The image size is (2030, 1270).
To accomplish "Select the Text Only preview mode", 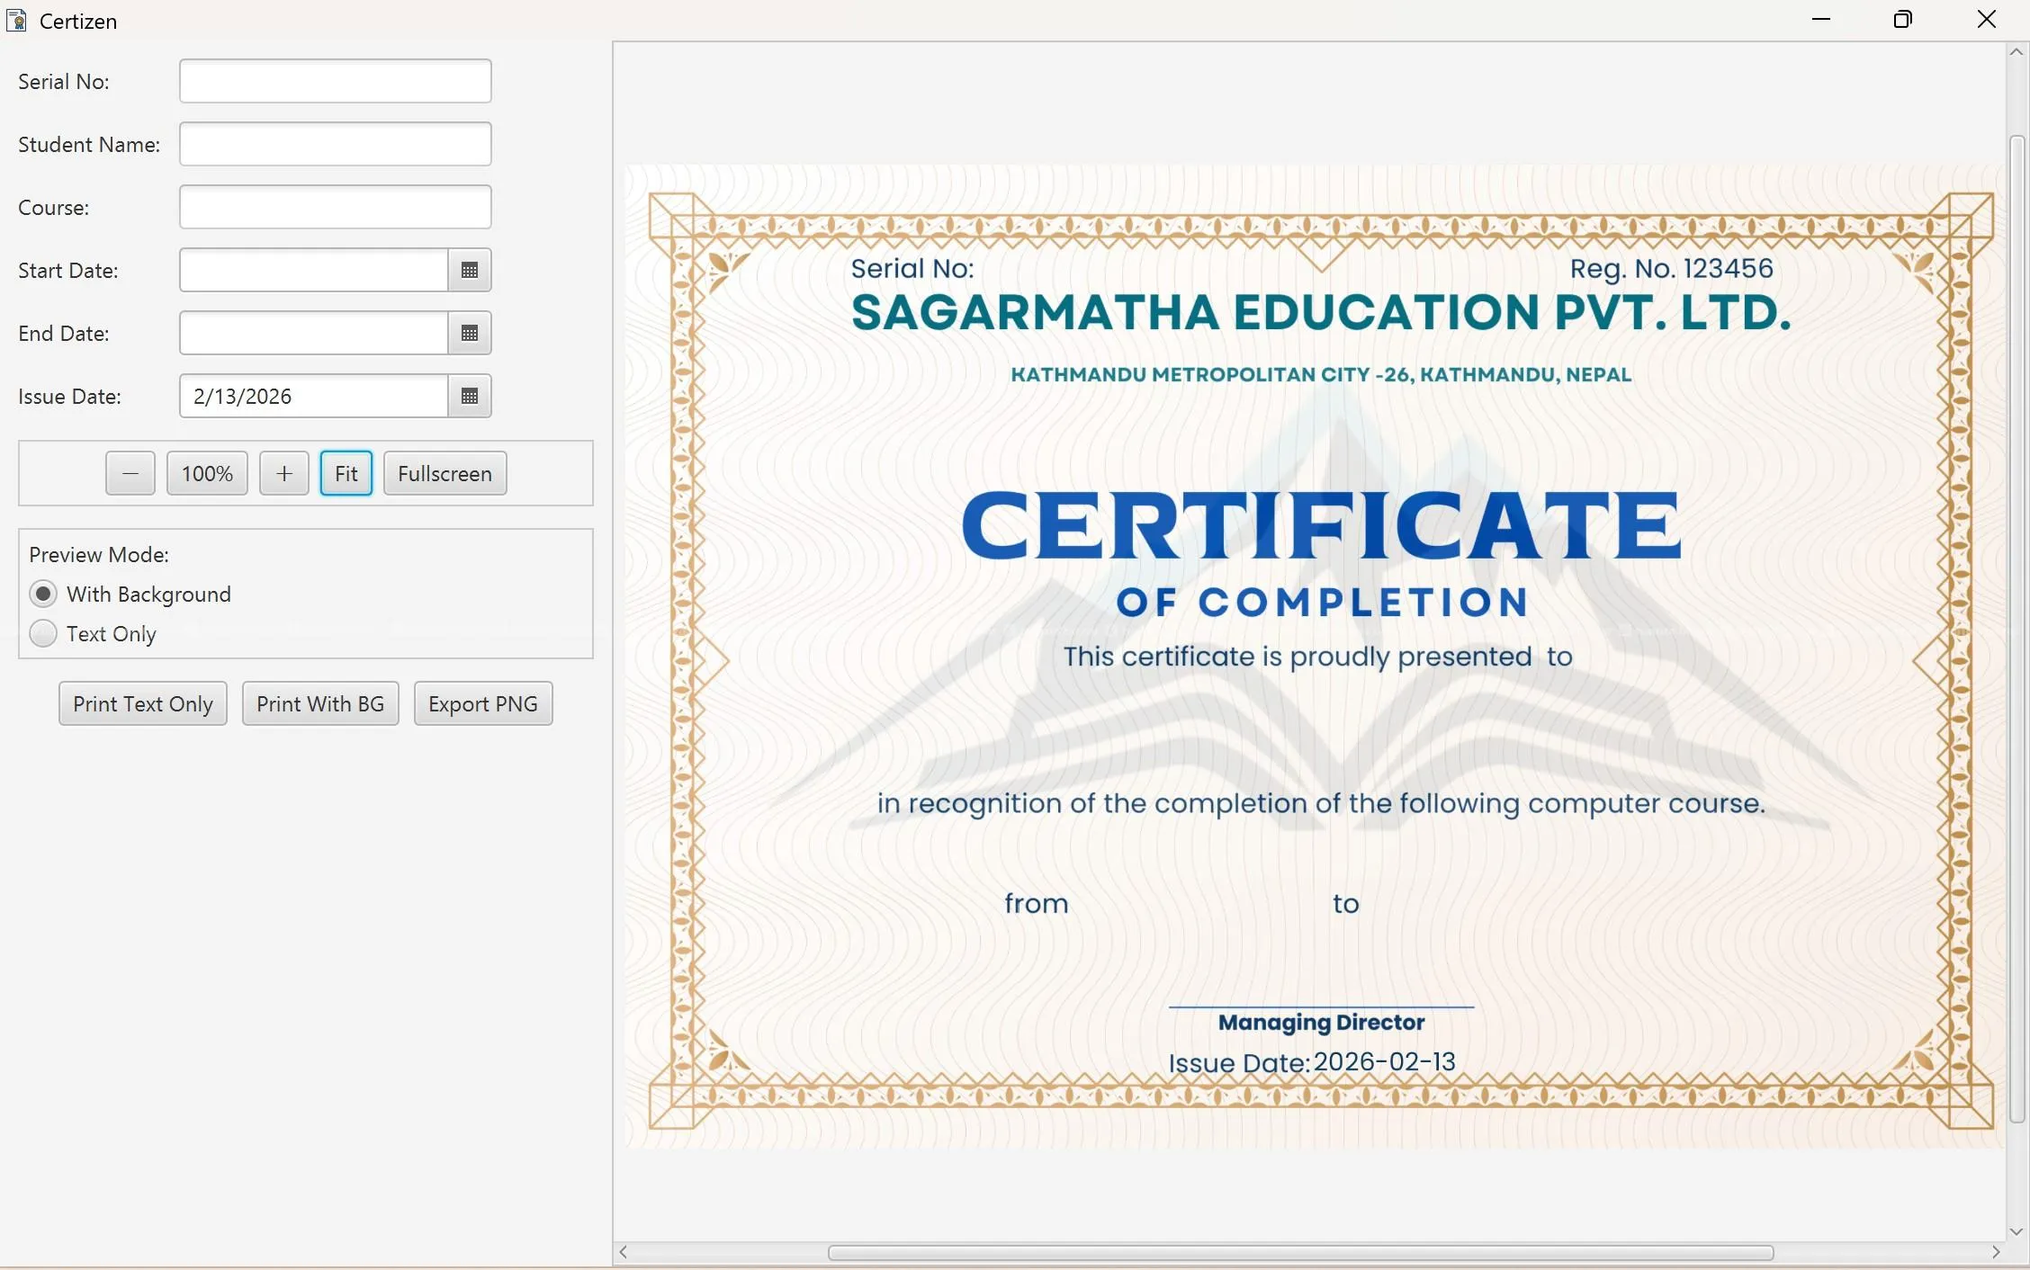I will pos(43,634).
